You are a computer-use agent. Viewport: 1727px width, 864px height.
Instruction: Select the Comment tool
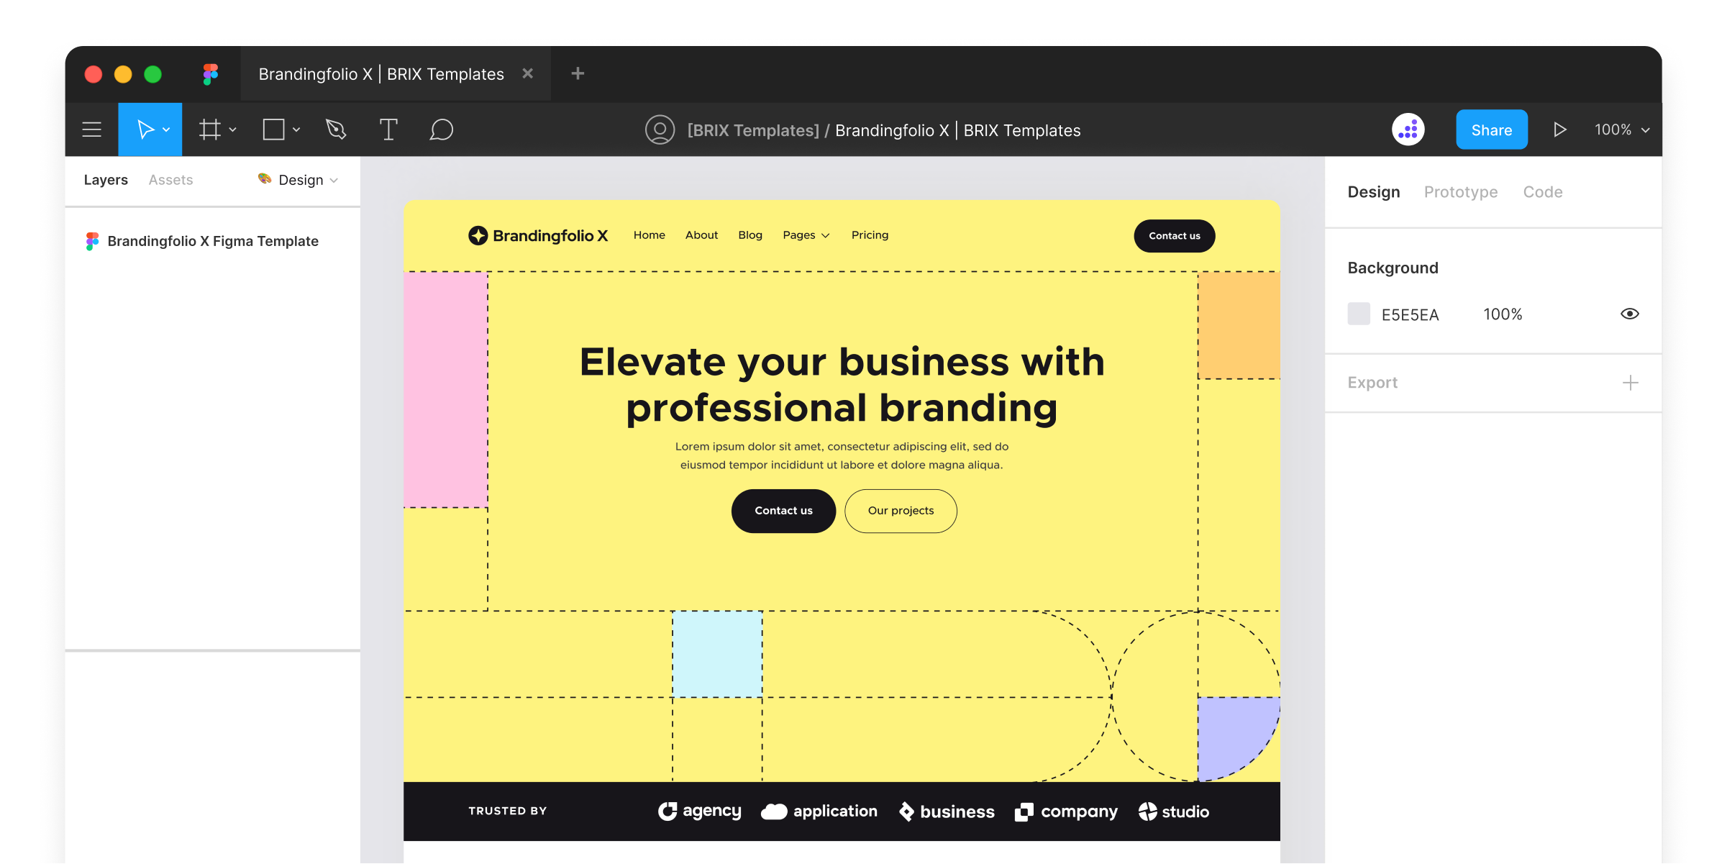pos(439,130)
